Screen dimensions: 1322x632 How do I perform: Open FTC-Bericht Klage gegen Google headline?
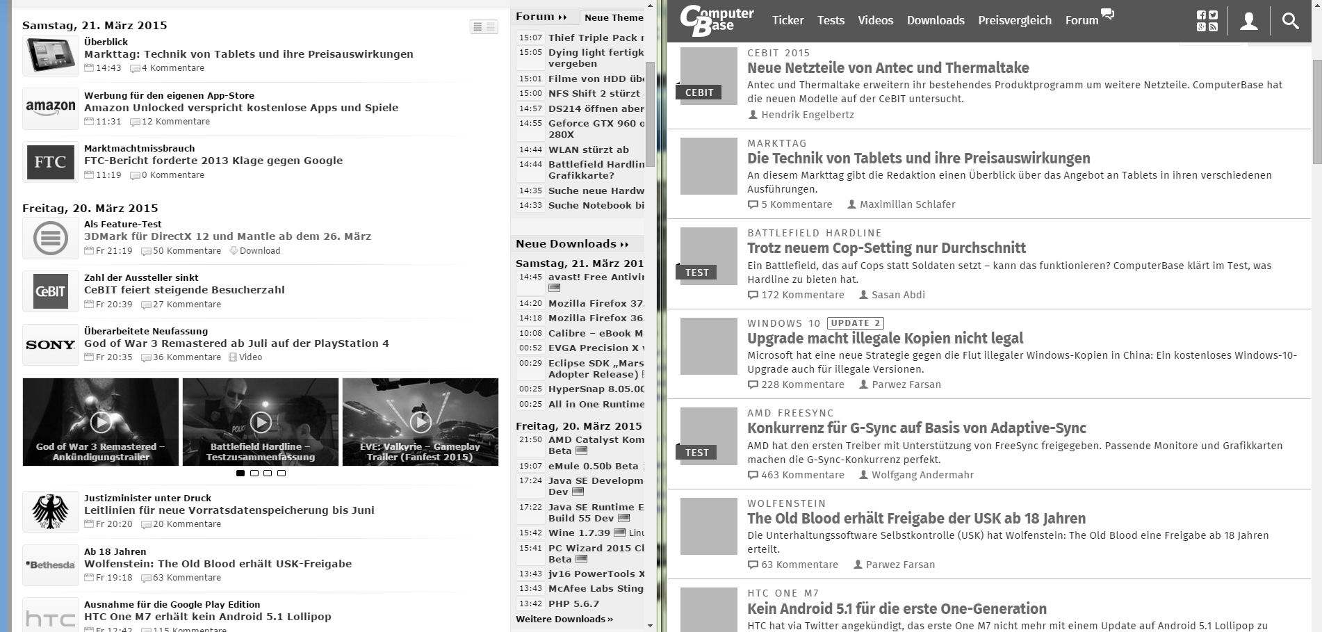pos(213,161)
